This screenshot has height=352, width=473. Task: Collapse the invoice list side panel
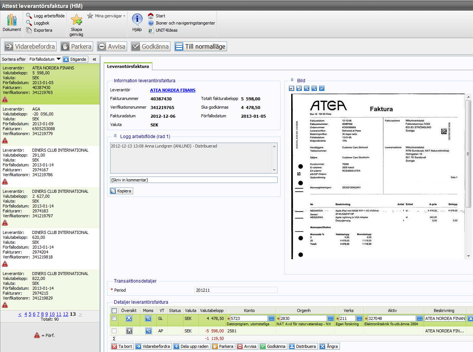(x=94, y=59)
